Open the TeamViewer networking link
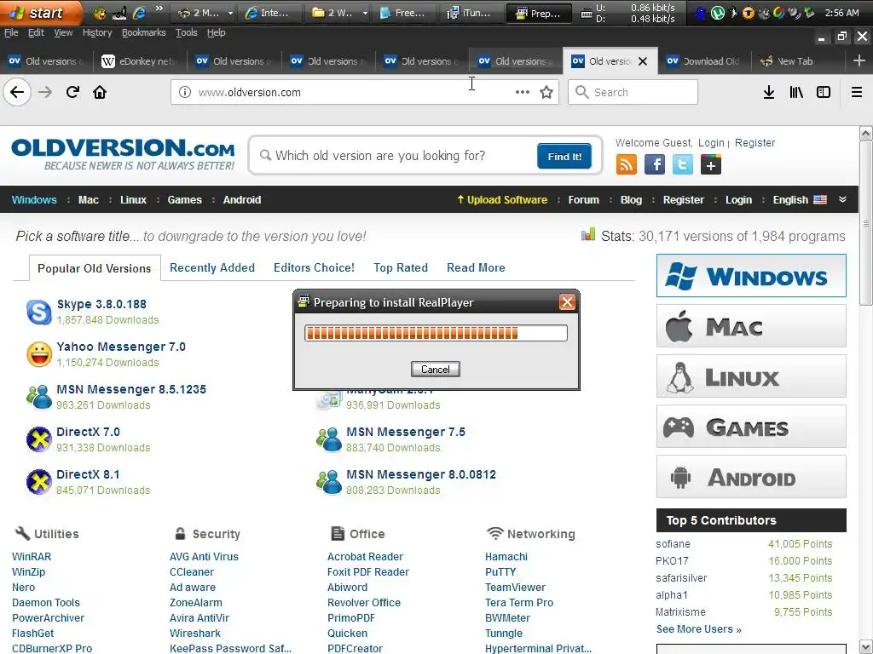The height and width of the screenshot is (654, 873). click(515, 588)
